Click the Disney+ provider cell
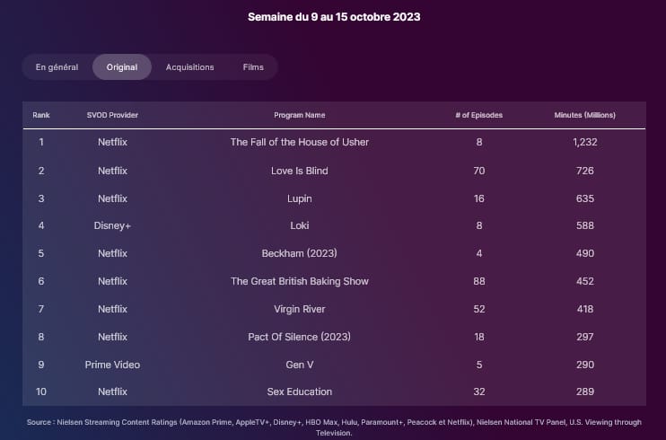 tap(112, 225)
